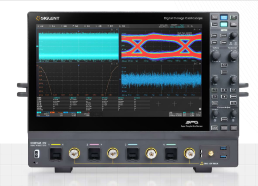Select Single trigger mode button
Image resolution: width=258 pixels, height=186 pixels.
click(x=224, y=42)
